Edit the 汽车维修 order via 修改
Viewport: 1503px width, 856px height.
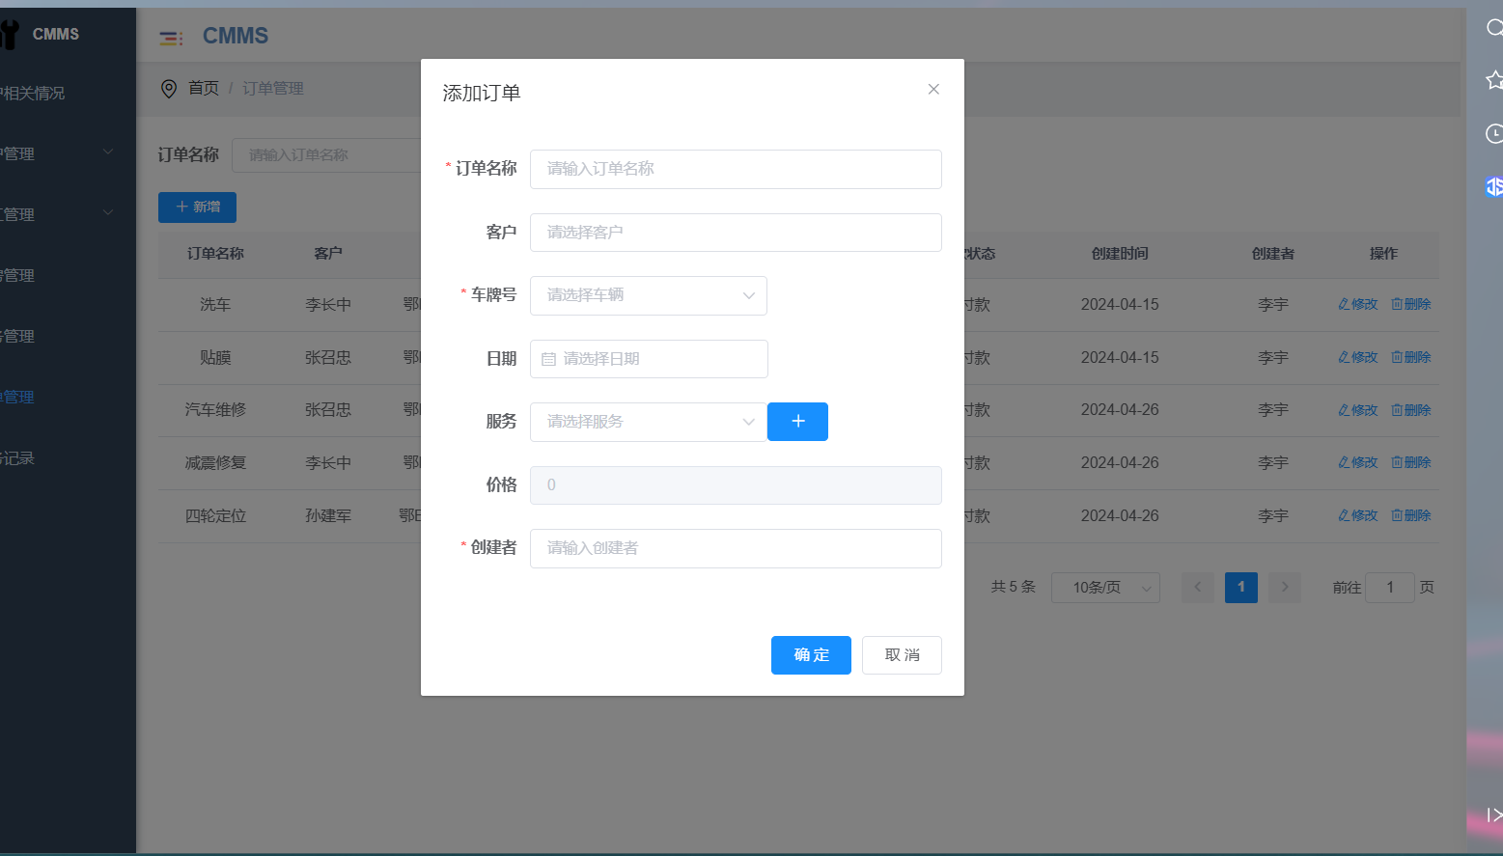click(1358, 410)
